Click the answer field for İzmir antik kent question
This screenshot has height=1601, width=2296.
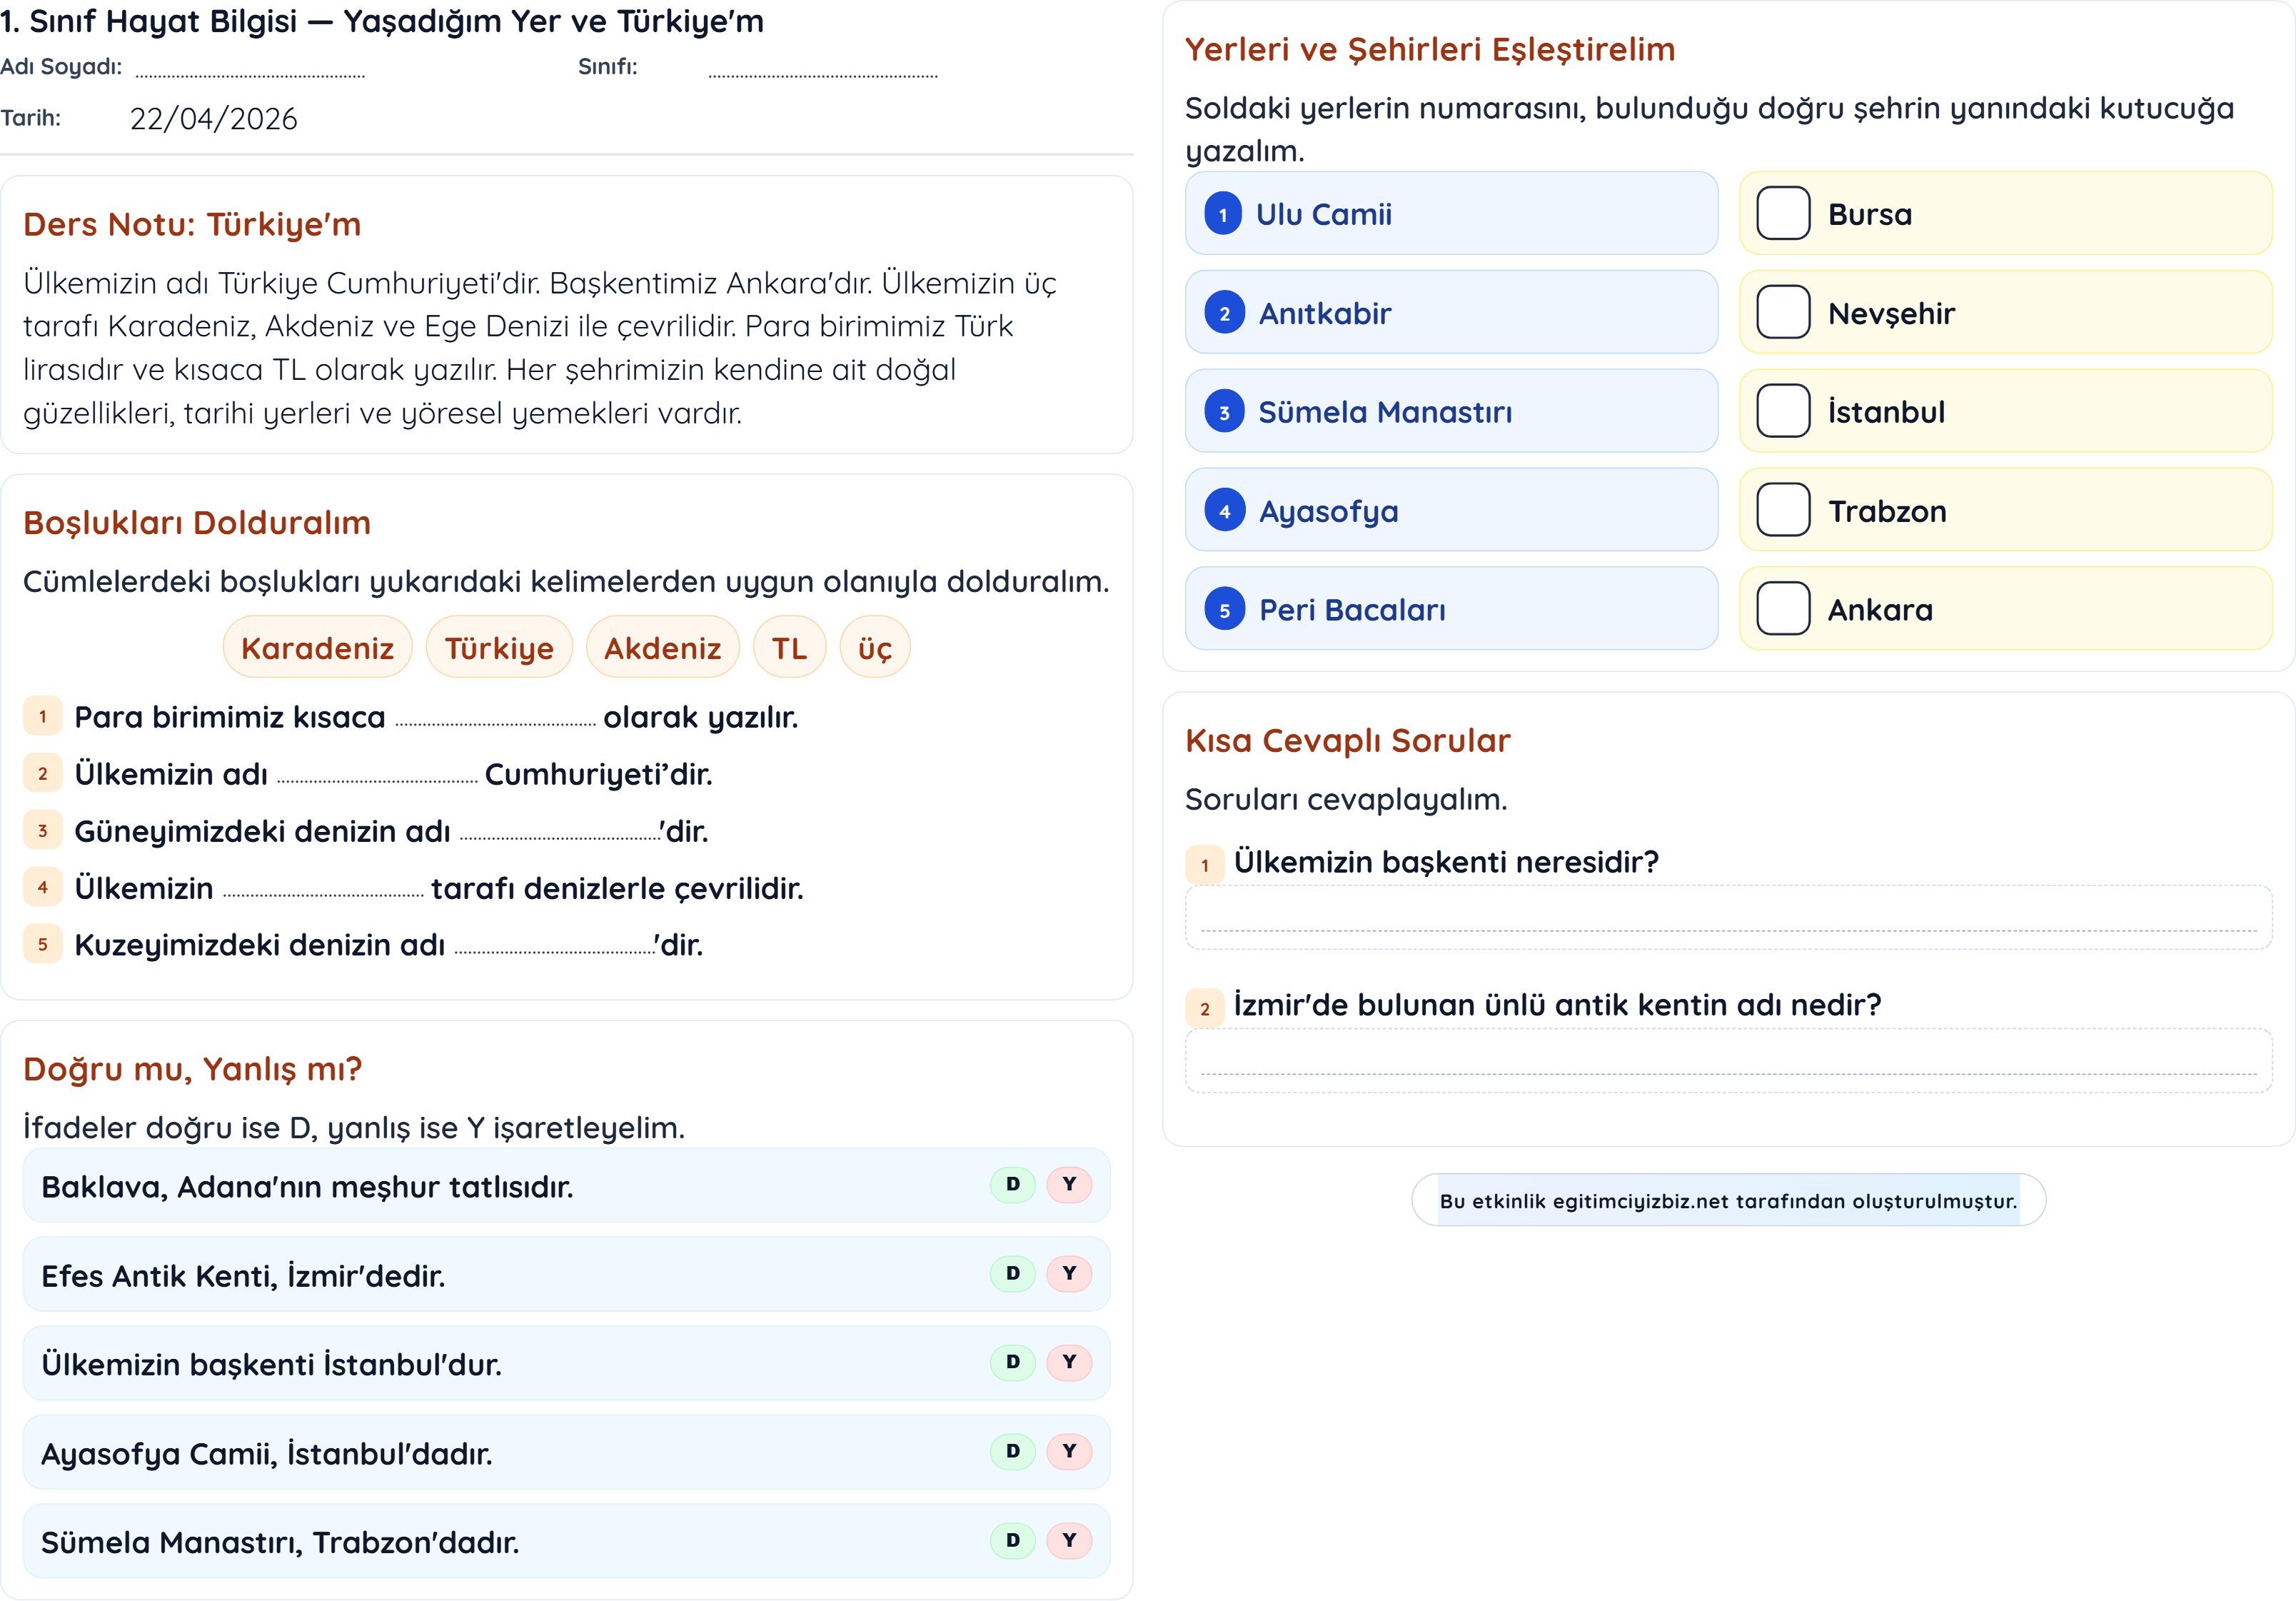pyautogui.click(x=1727, y=1060)
